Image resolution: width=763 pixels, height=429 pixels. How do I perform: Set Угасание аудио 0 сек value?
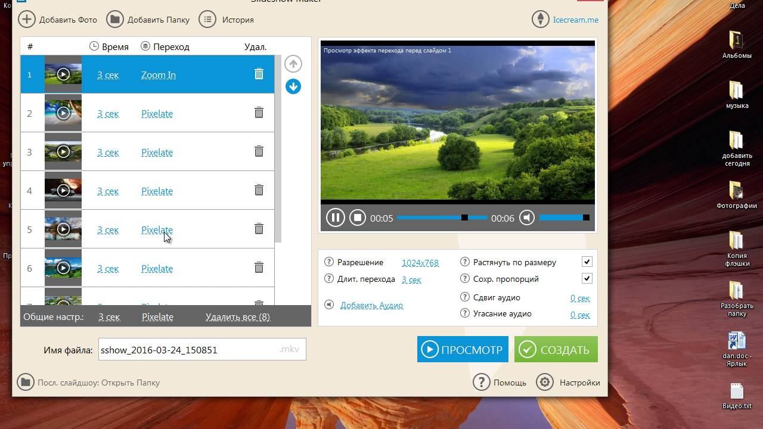pos(580,314)
